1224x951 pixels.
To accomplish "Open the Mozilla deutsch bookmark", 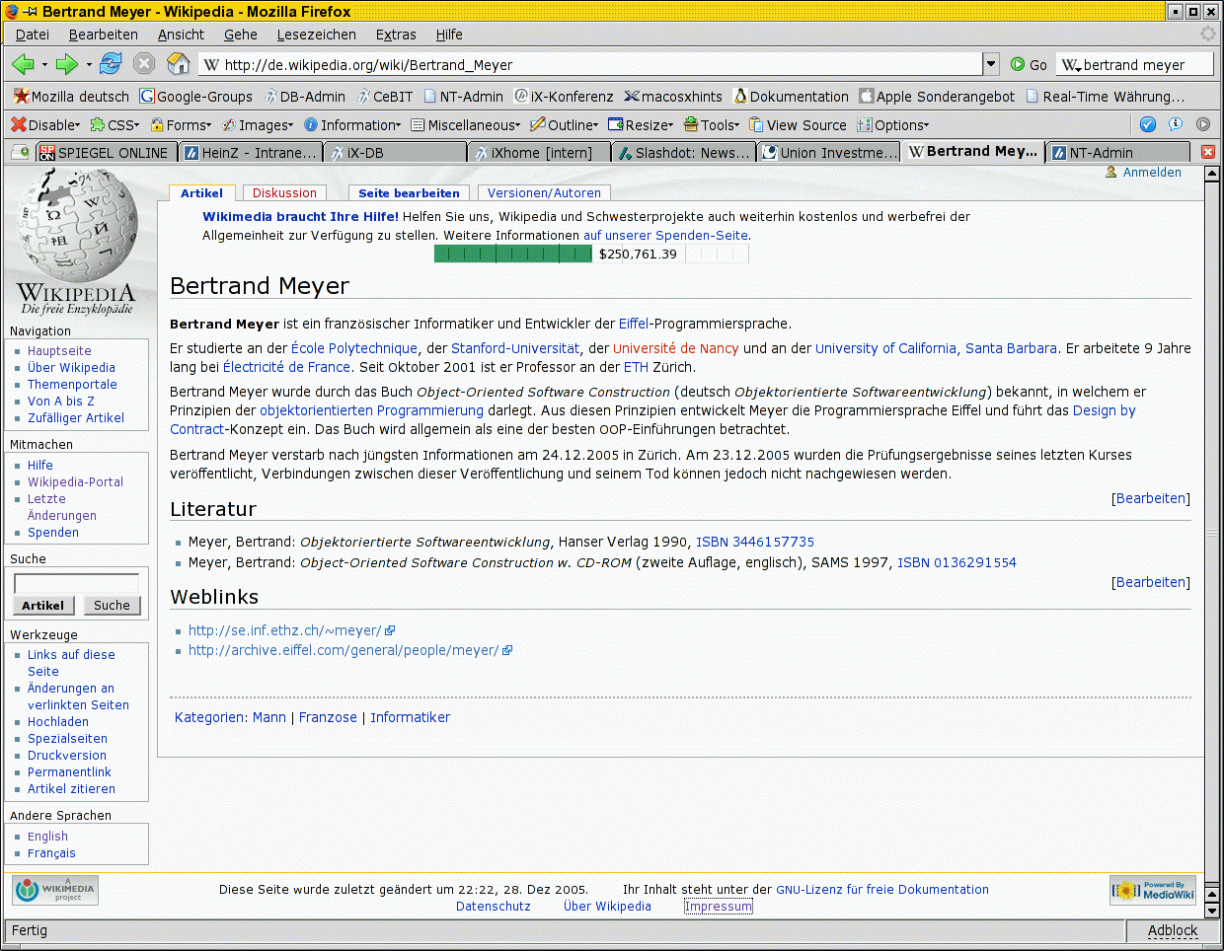I will pyautogui.click(x=71, y=97).
